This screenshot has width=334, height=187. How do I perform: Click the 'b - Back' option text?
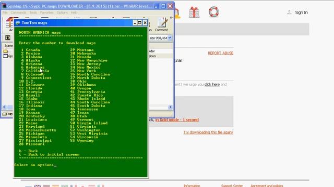28,151
